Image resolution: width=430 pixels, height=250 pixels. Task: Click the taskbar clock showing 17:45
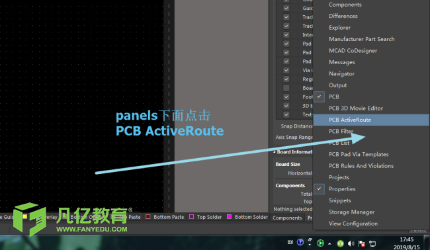(406, 239)
